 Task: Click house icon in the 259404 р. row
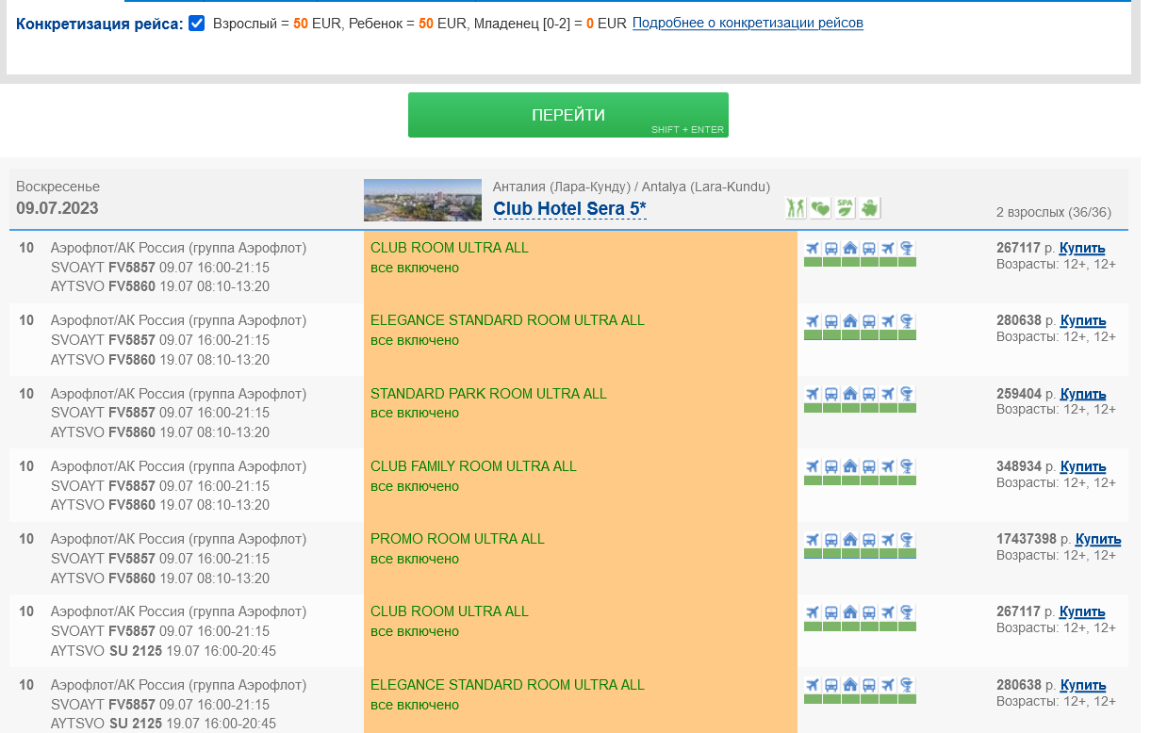849,394
